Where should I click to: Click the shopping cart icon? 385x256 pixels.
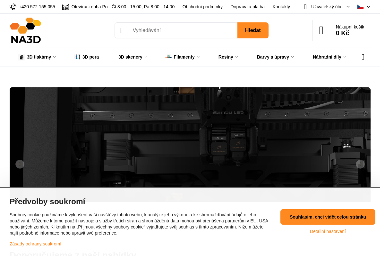click(321, 30)
